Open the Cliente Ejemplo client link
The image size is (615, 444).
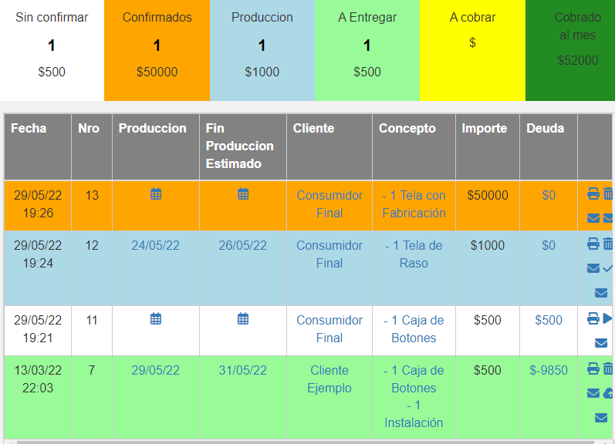pyautogui.click(x=329, y=379)
